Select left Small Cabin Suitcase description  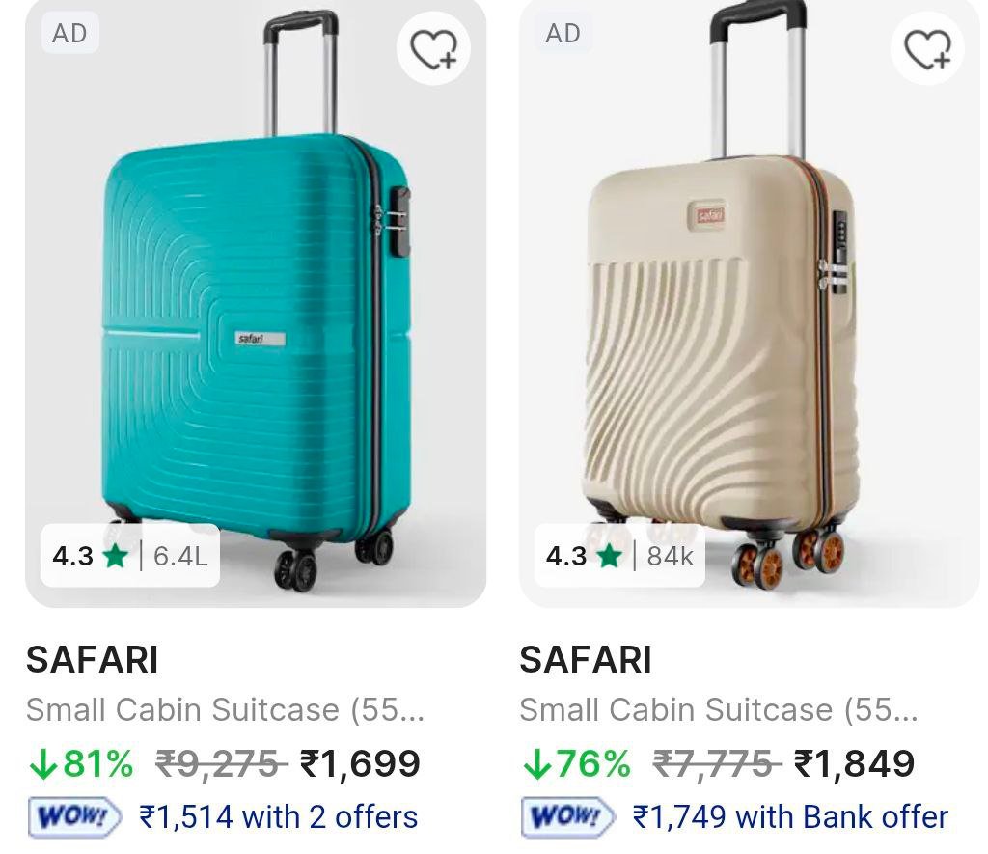tap(225, 710)
